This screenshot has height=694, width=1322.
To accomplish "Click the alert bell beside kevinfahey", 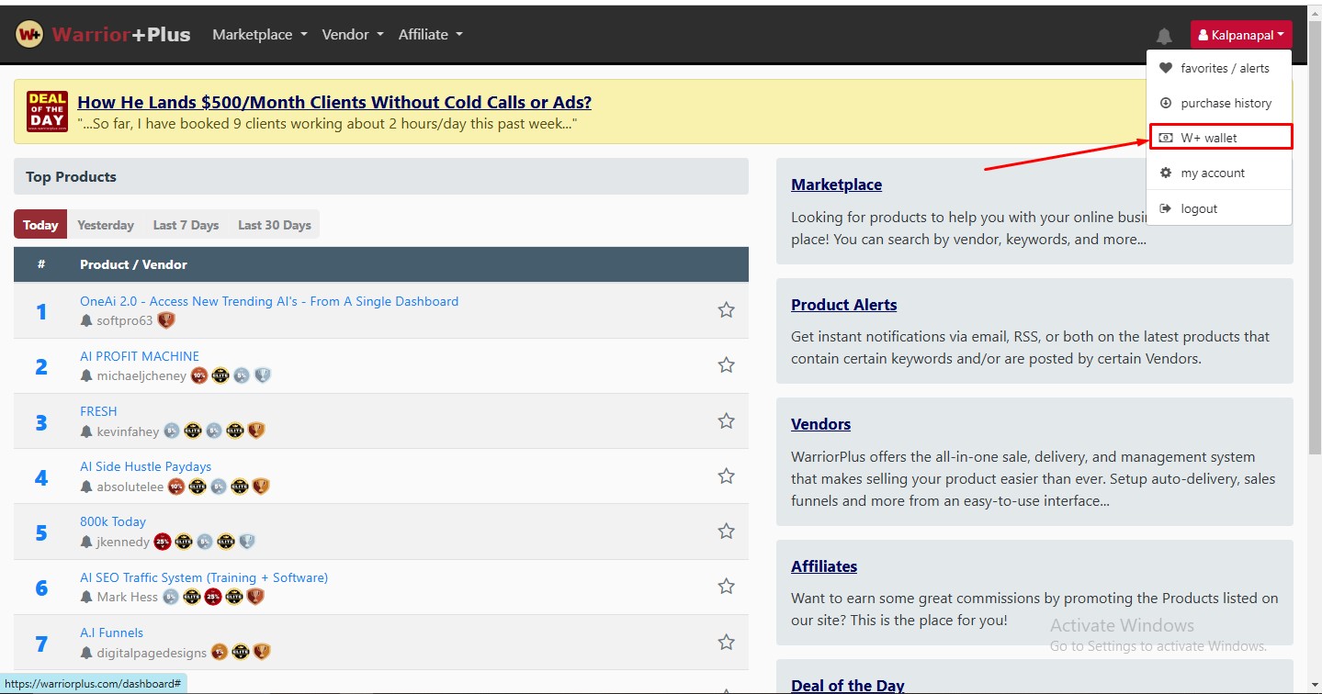I will (x=86, y=431).
